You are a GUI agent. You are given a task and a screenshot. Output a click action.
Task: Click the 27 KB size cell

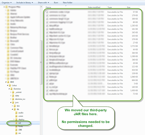(135, 43)
